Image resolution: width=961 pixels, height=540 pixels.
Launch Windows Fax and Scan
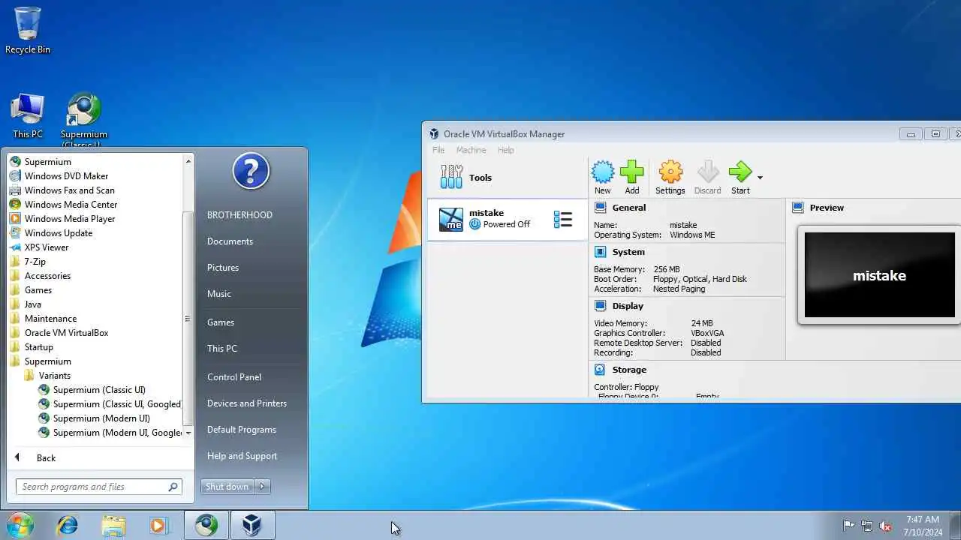click(x=69, y=190)
